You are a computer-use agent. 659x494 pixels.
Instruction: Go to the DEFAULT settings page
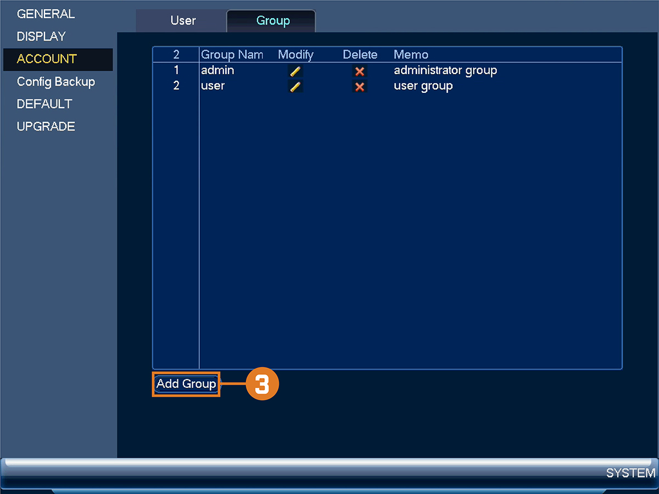click(x=44, y=104)
